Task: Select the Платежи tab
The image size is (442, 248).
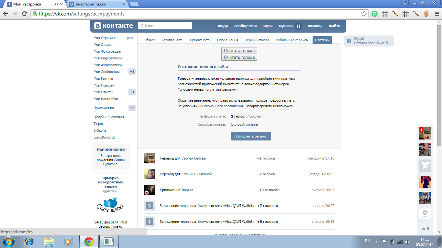Action: pos(322,40)
